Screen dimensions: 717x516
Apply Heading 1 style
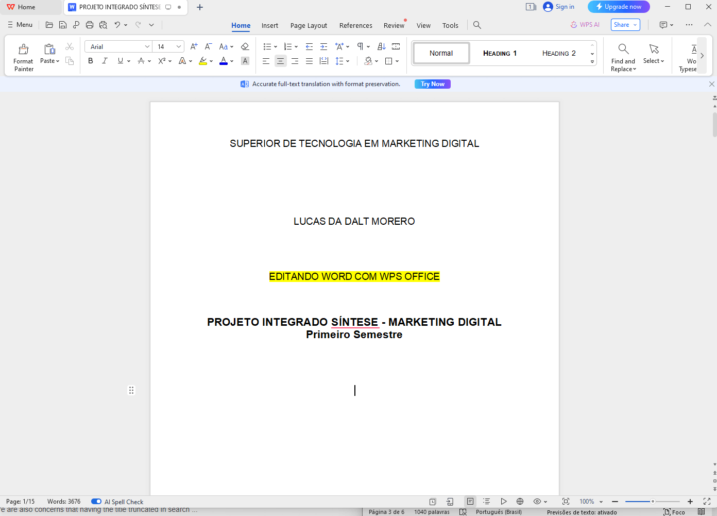coord(500,53)
